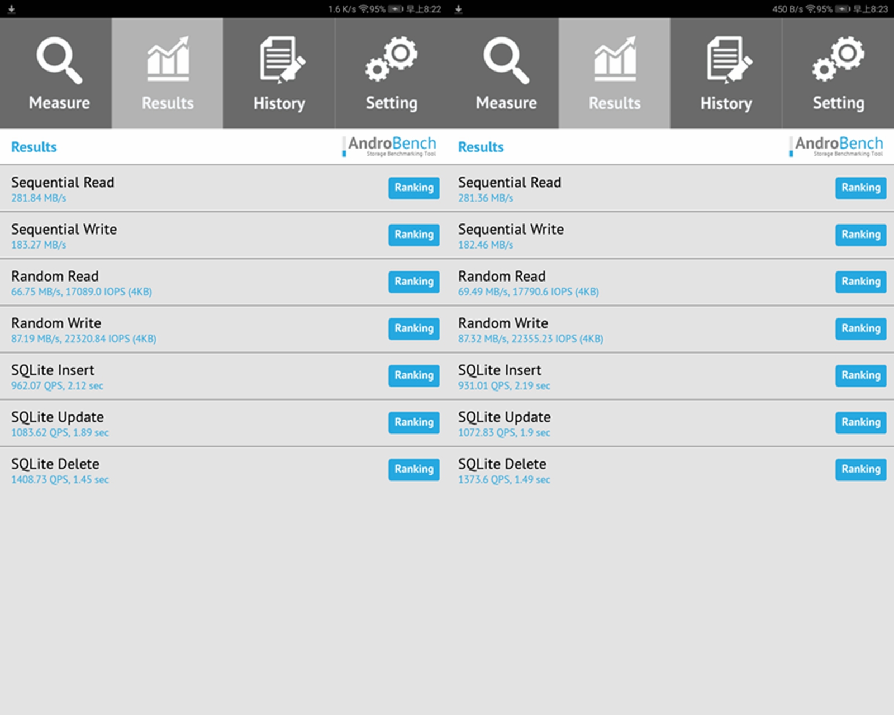Select the 1083.62 QPS, 1.89 sec value

[60, 432]
